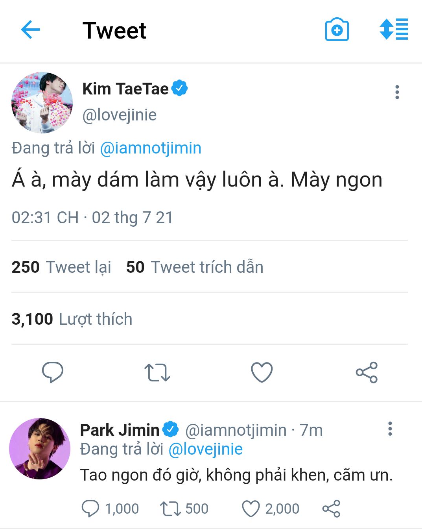This screenshot has height=529, width=422.
Task: Like Park Jimin's reply with 2,000 likes
Action: (251, 509)
